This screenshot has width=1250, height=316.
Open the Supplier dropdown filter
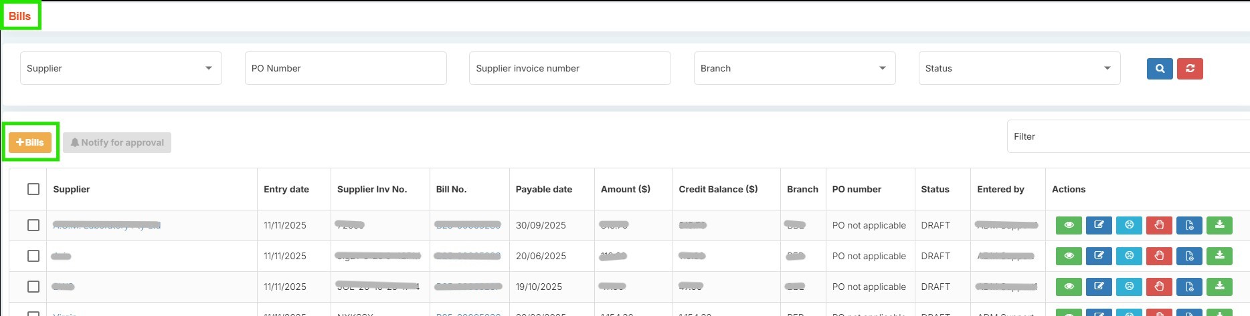click(121, 68)
